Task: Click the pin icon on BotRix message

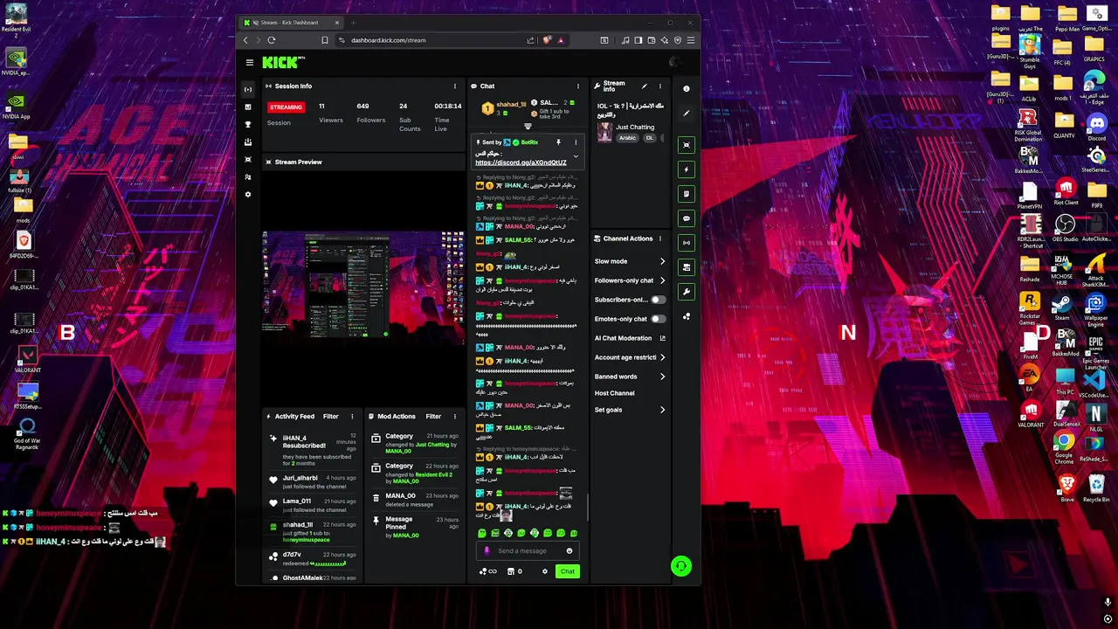Action: (558, 142)
